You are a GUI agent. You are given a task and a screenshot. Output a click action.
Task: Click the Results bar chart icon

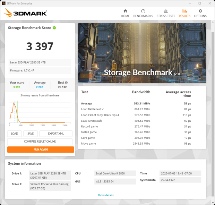pyautogui.click(x=184, y=11)
